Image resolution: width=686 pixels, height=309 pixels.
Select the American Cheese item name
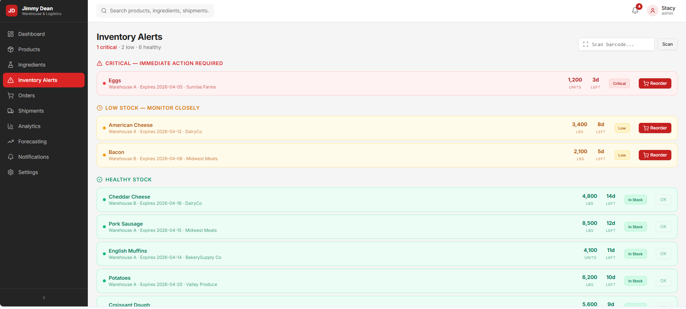coord(131,125)
